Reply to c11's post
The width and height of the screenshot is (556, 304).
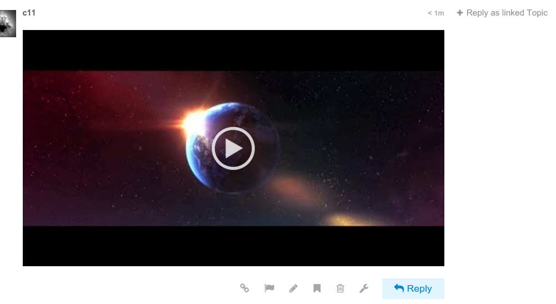tap(413, 288)
